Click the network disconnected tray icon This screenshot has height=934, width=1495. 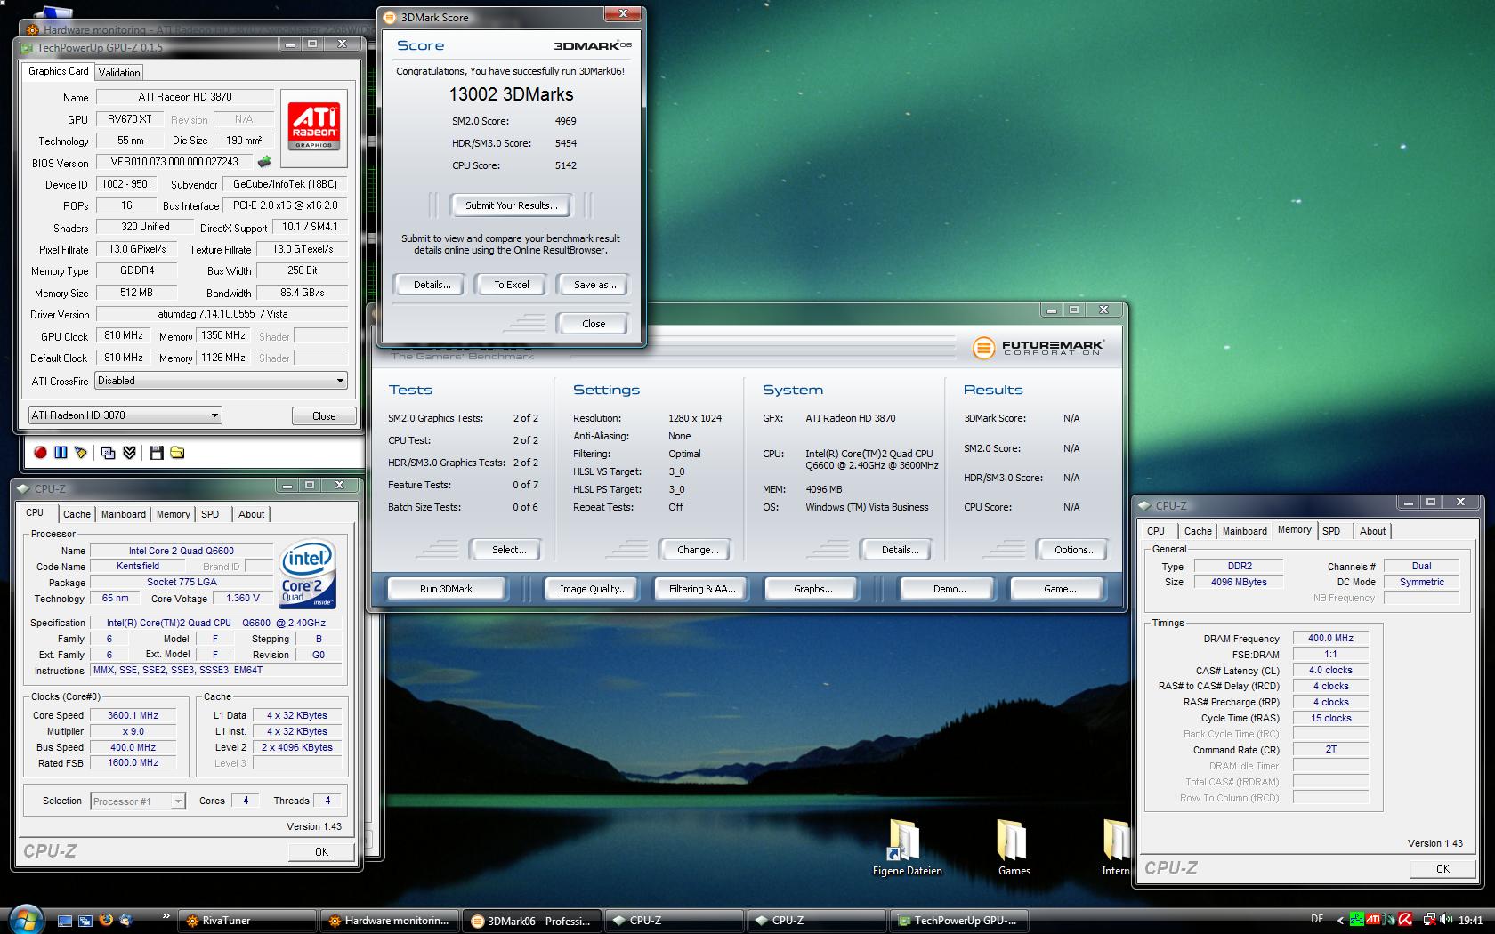[1429, 921]
